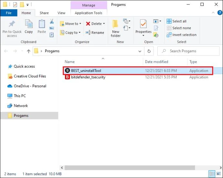Switch to the View tab
Image resolution: width=223 pixels, height=178 pixels.
click(61, 13)
